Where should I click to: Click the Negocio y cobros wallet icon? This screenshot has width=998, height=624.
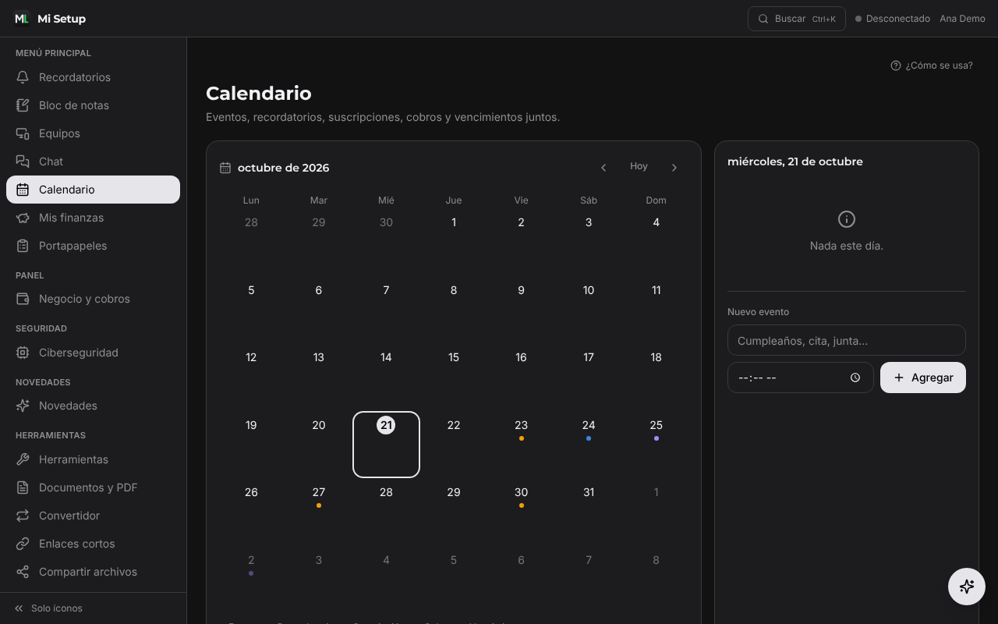[23, 299]
